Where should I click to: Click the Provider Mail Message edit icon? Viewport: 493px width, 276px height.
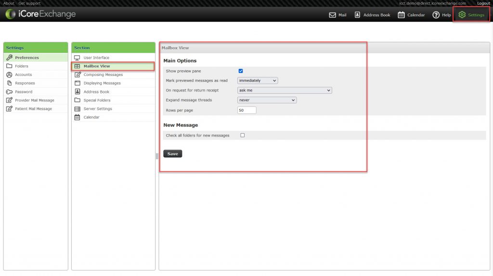tap(10, 100)
